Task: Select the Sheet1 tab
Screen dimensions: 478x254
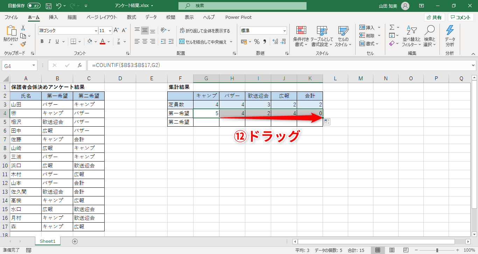Action: coord(48,241)
